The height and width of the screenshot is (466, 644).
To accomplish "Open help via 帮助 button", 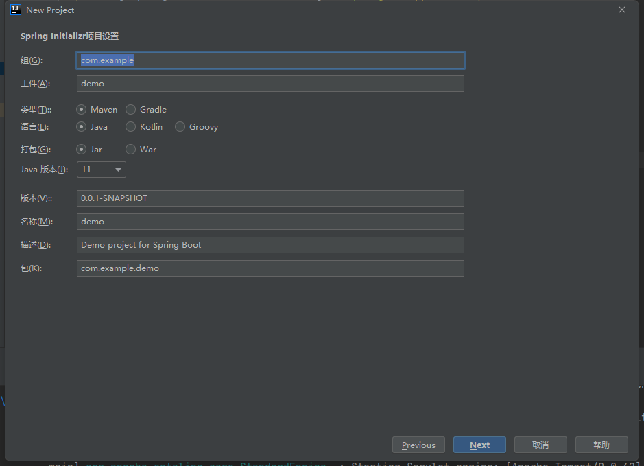I will [601, 445].
